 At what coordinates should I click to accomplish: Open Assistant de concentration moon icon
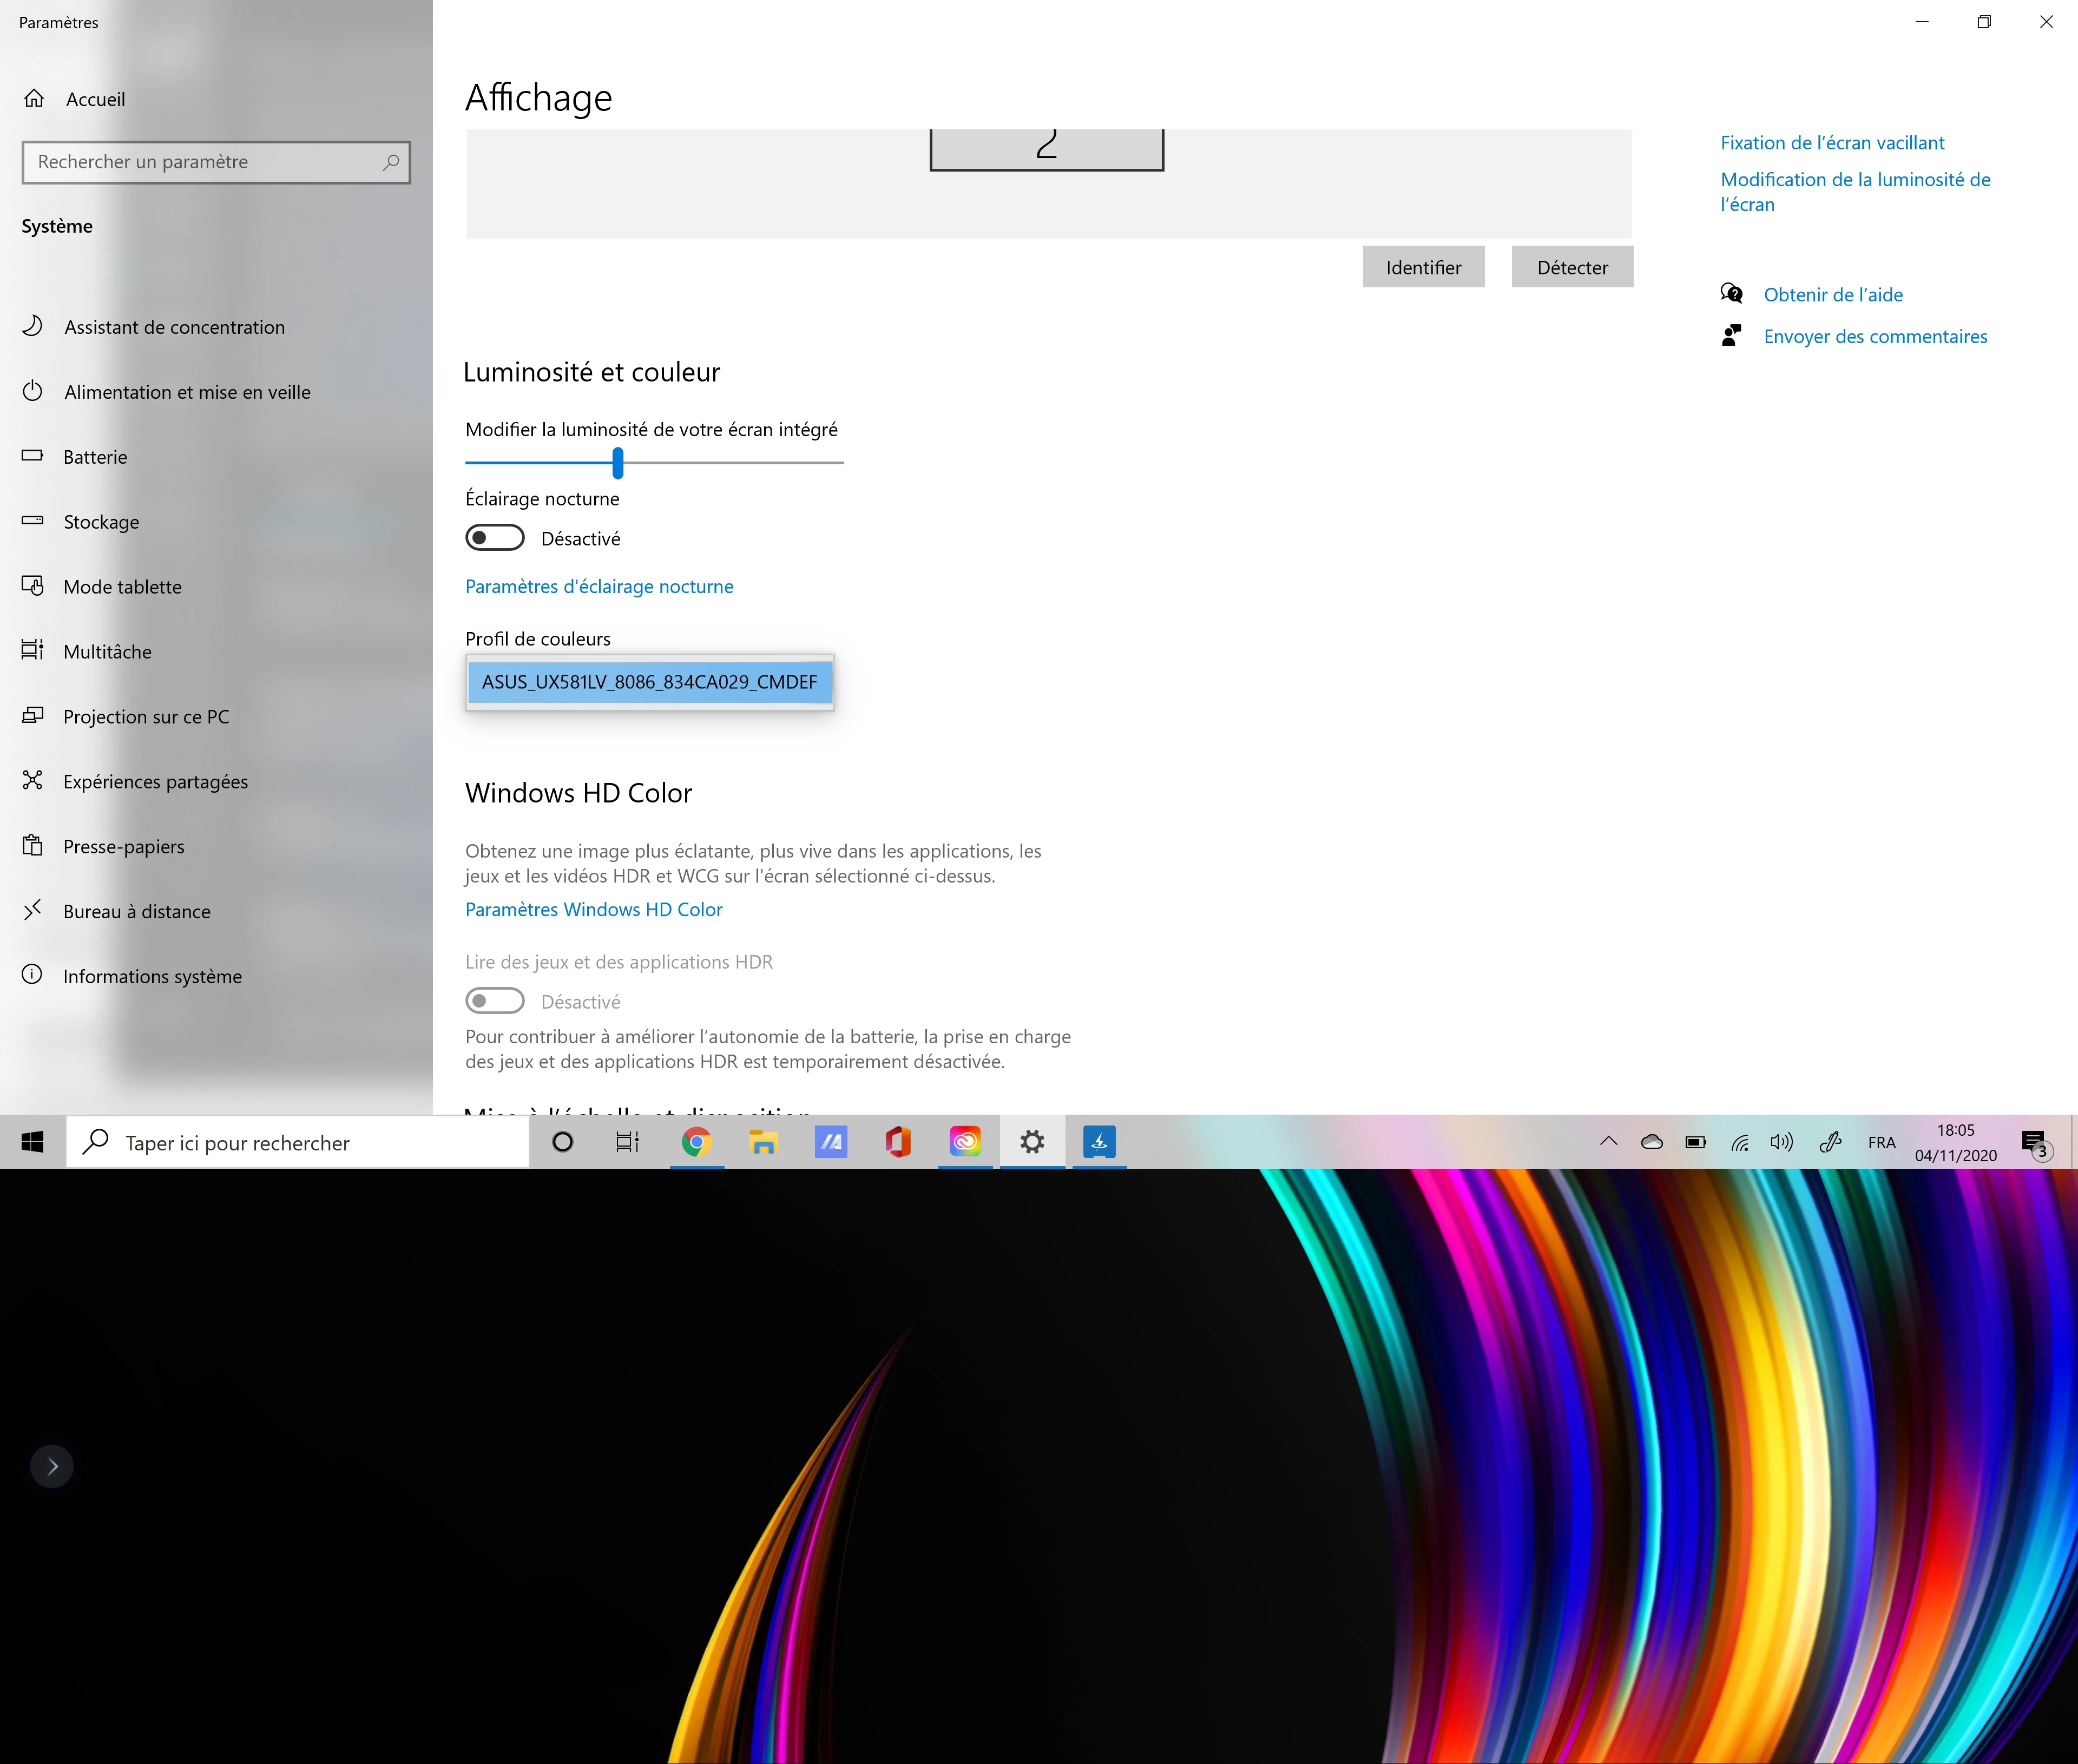[33, 326]
